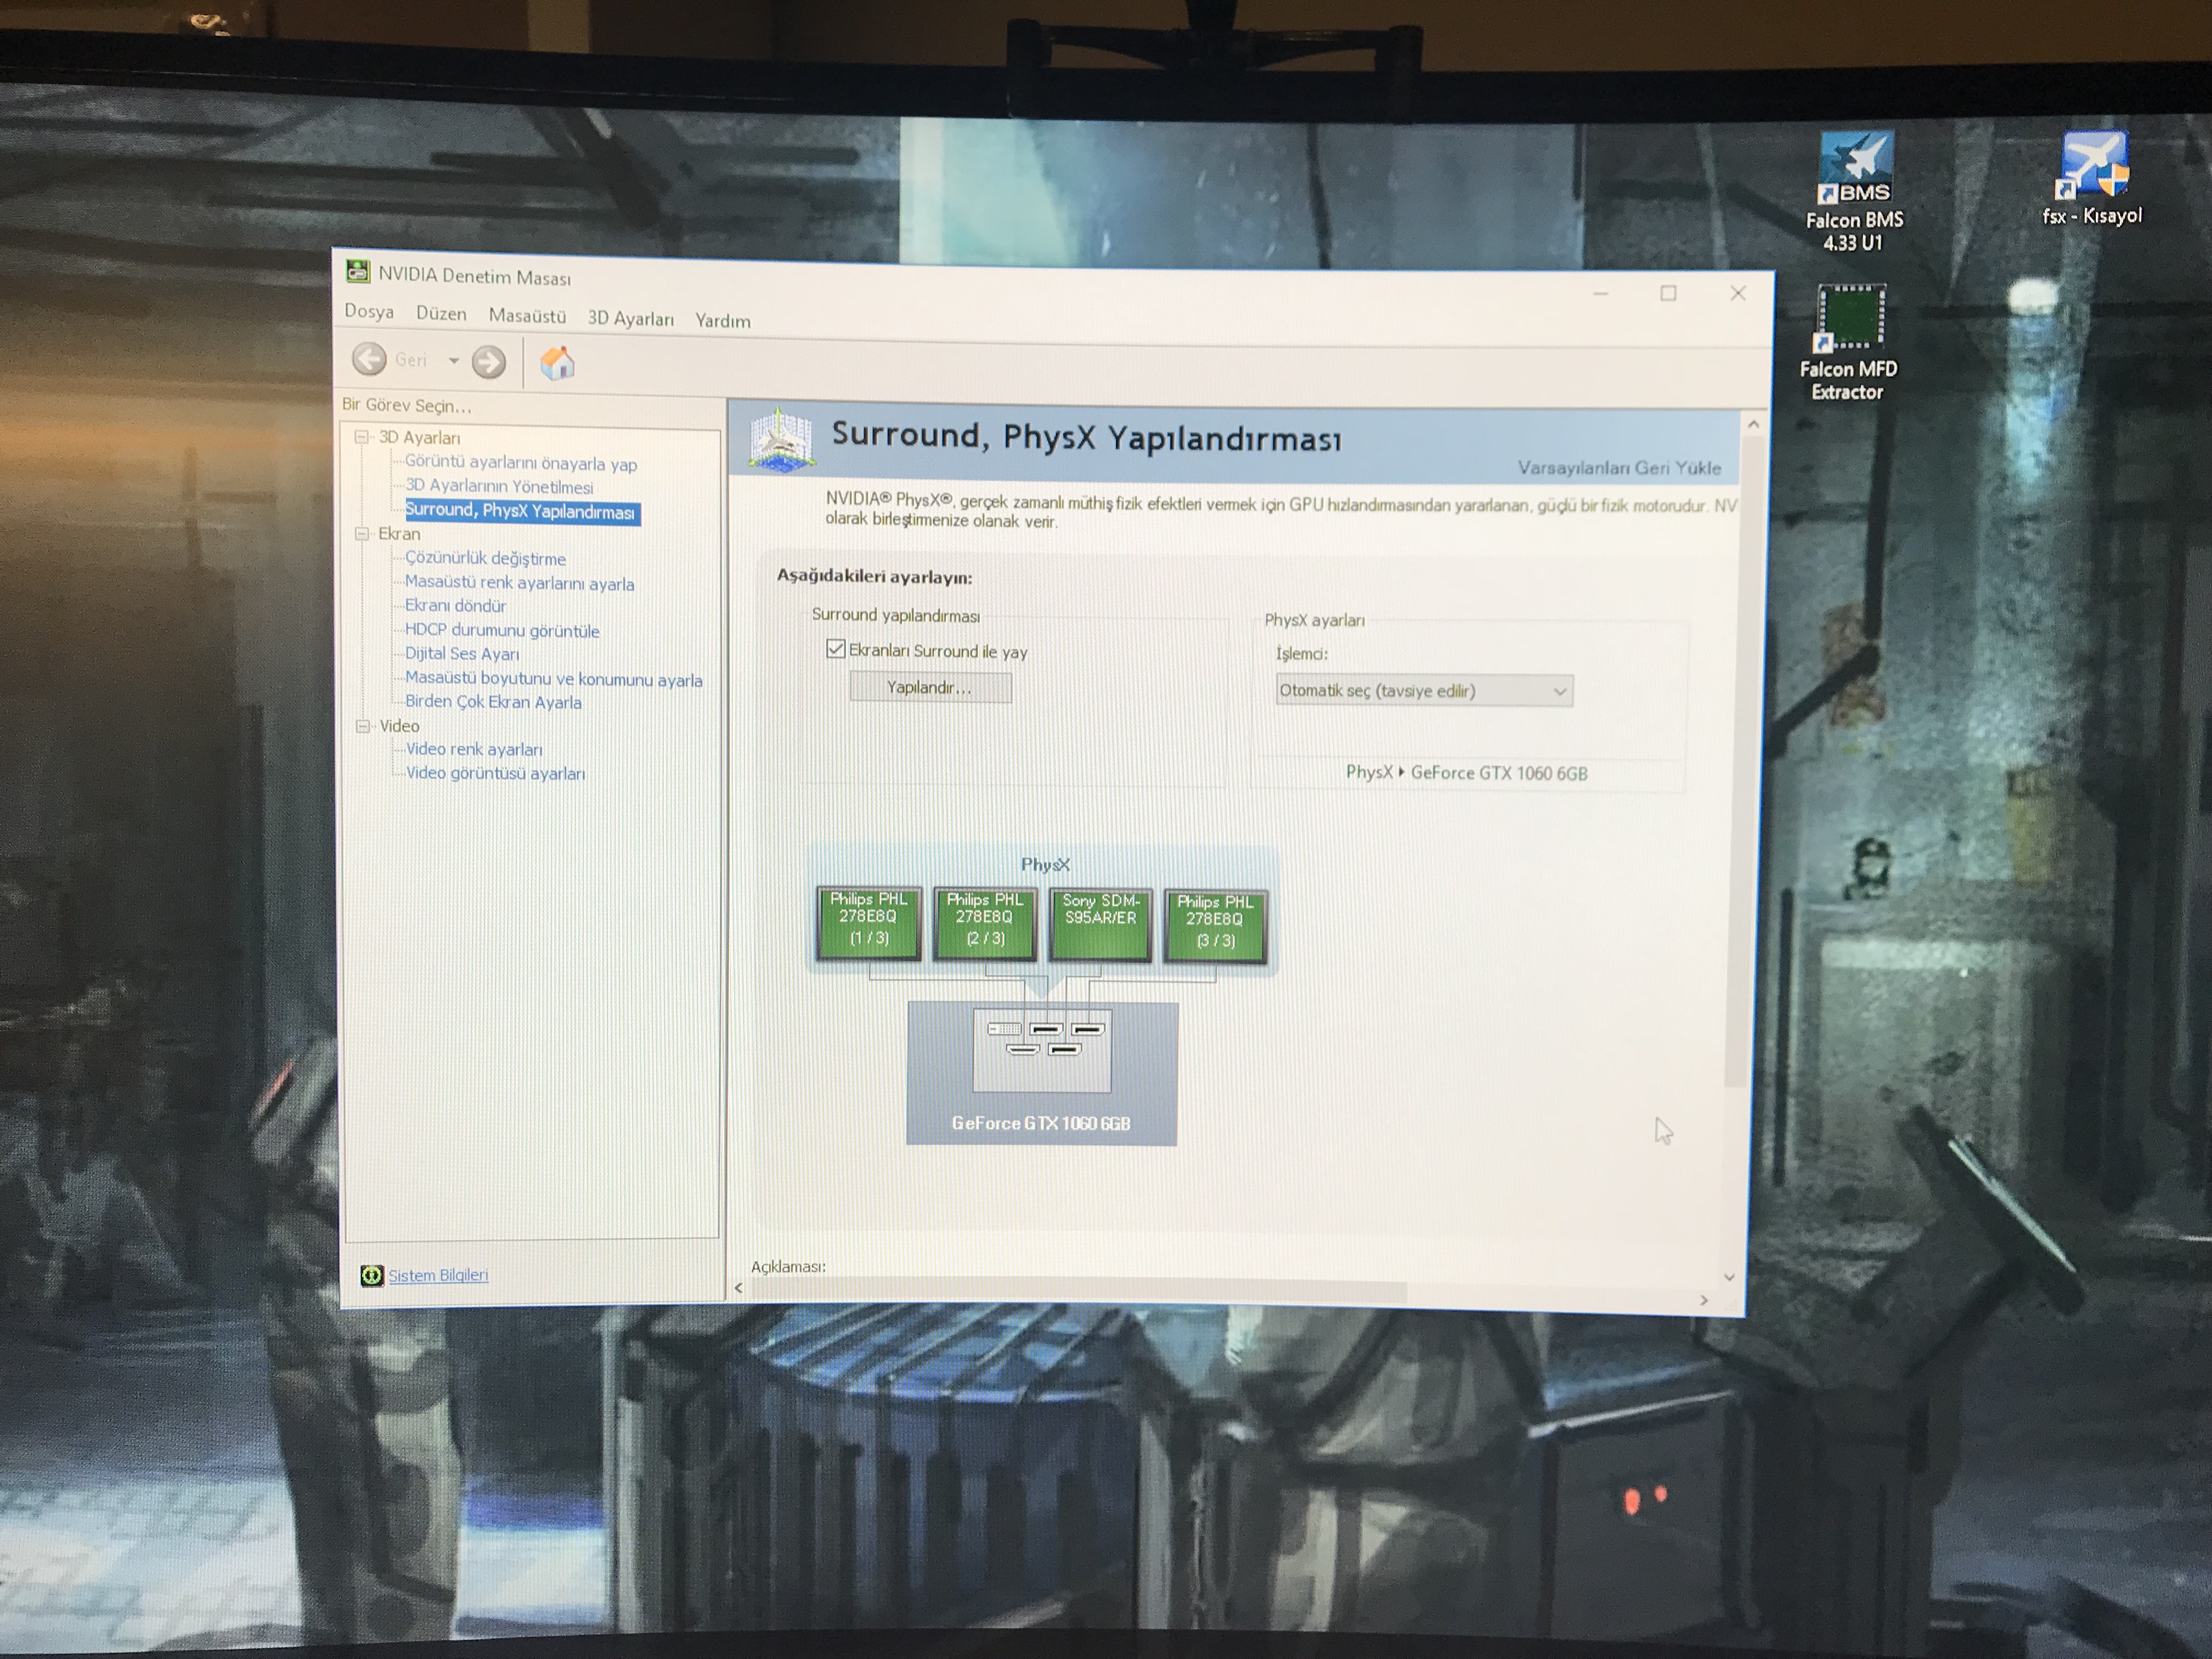Click the Forward arrow navigation icon
The height and width of the screenshot is (1659, 2212).
point(488,362)
